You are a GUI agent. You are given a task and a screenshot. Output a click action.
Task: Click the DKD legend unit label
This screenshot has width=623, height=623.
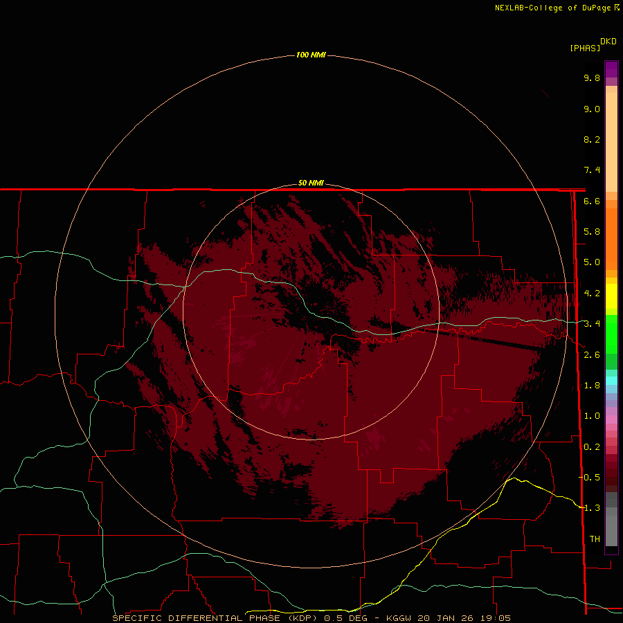[608, 42]
